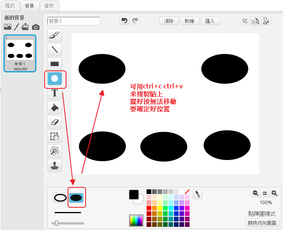Screen dimensions: 283x230
Task: Select the Rectangle tool
Action: click(55, 64)
